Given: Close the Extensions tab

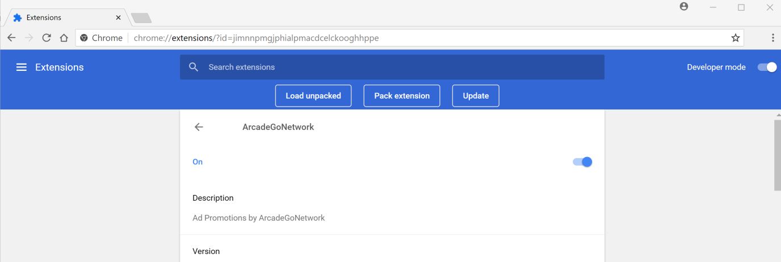Looking at the screenshot, I should click(118, 18).
